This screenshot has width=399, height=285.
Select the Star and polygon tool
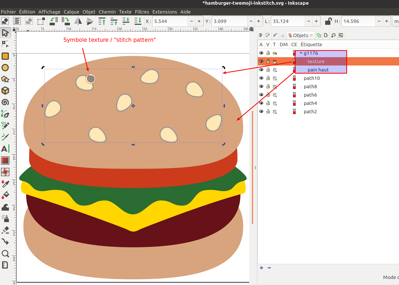[x=5, y=79]
